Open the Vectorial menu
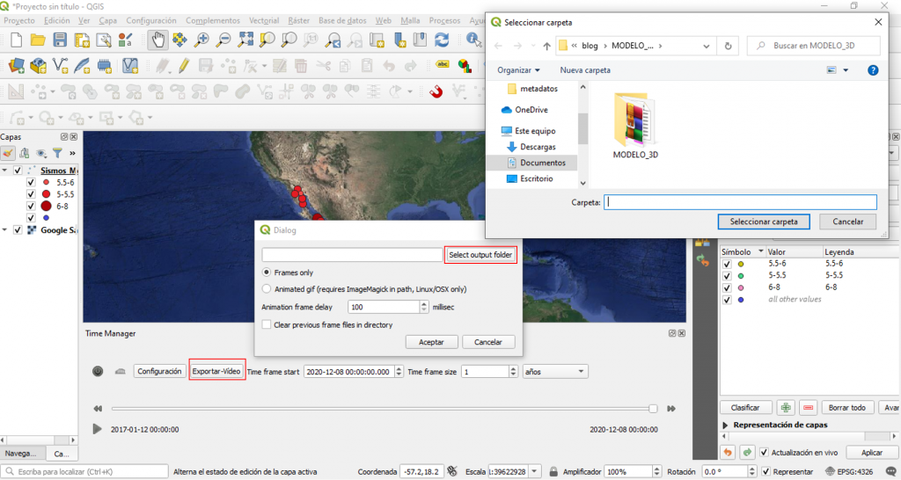 click(264, 20)
